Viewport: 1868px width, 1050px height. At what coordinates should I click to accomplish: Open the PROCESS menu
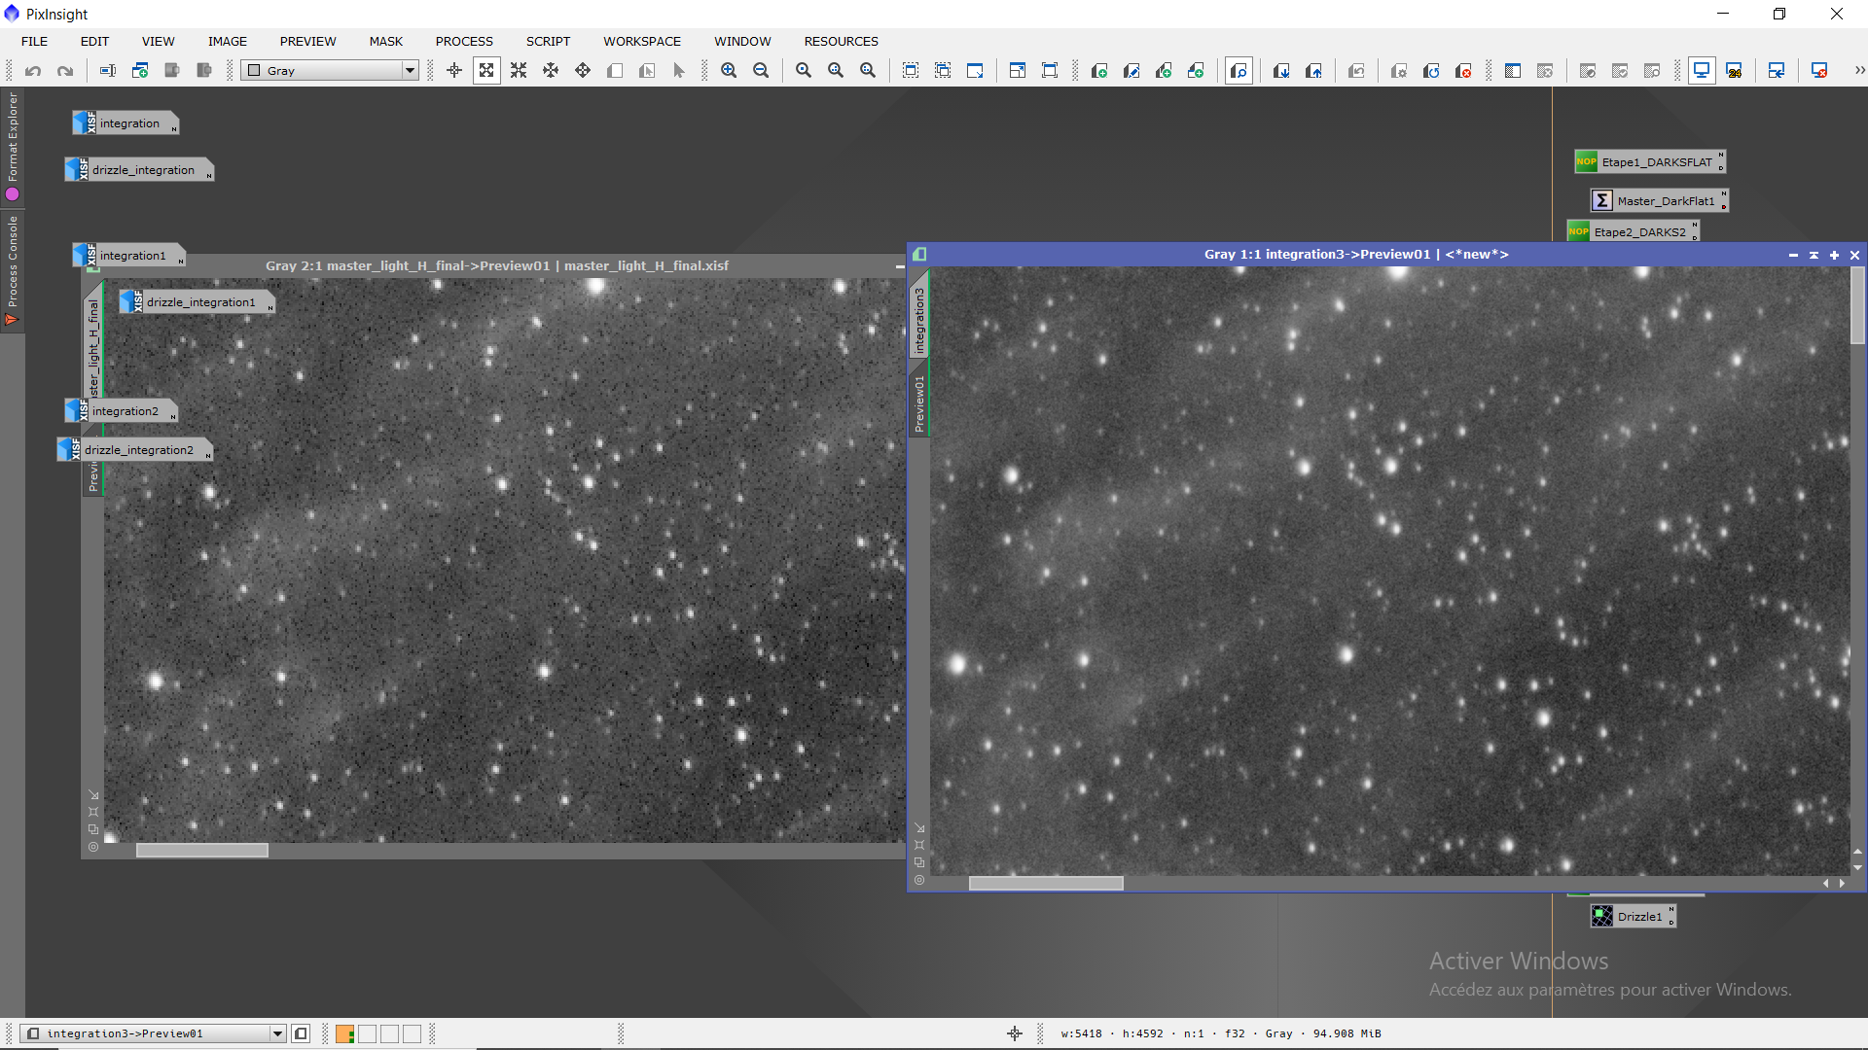click(x=464, y=41)
